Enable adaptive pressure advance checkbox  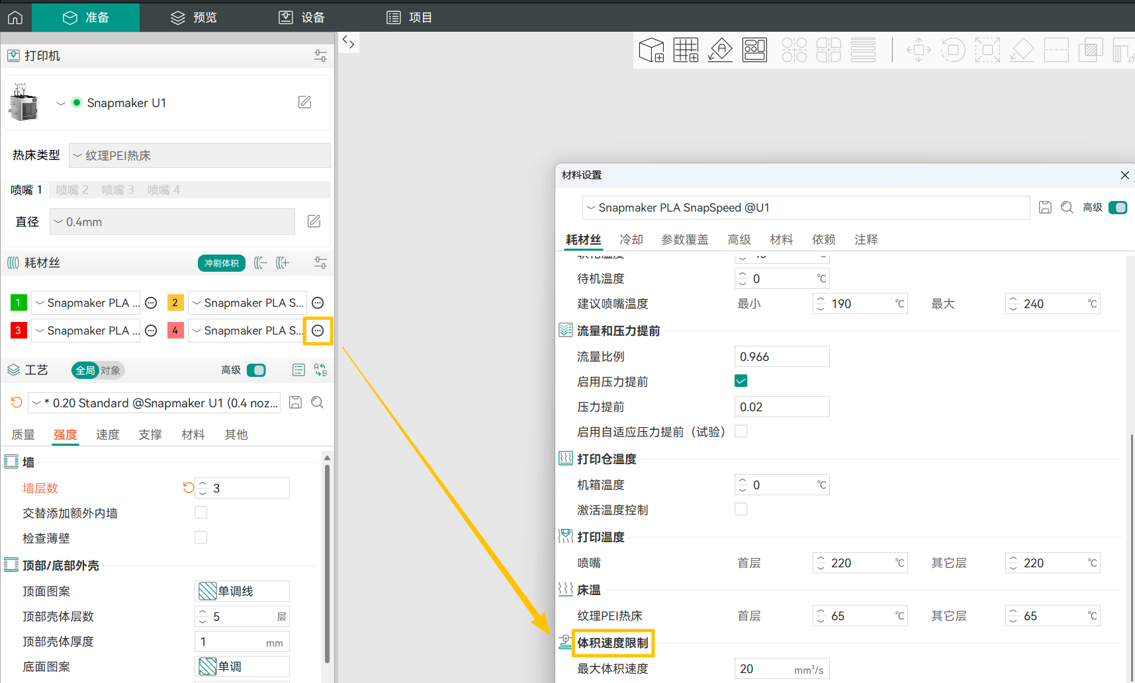(x=741, y=432)
